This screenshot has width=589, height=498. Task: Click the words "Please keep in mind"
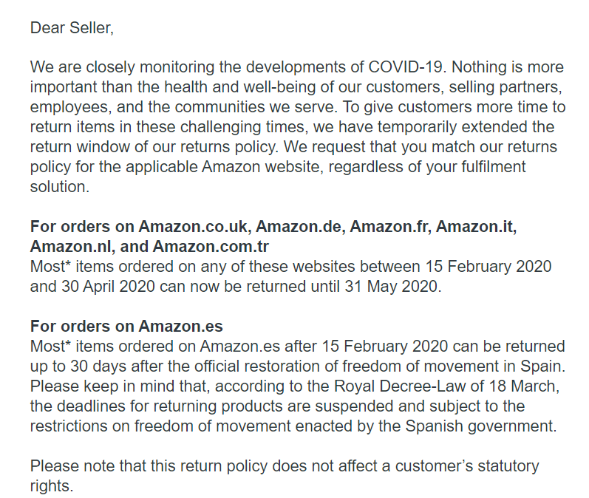[95, 386]
